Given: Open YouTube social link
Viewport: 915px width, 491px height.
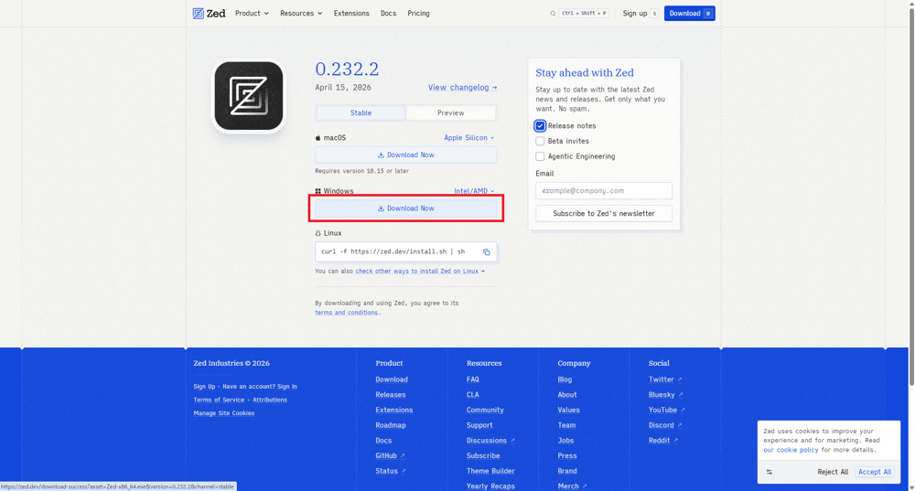Looking at the screenshot, I should 666,410.
